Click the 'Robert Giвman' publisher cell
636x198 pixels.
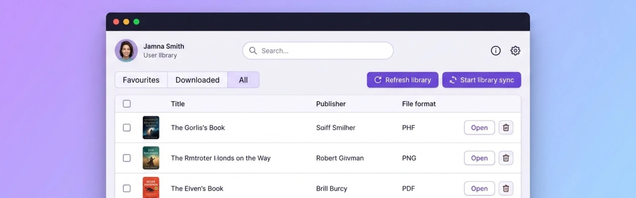pyautogui.click(x=340, y=158)
